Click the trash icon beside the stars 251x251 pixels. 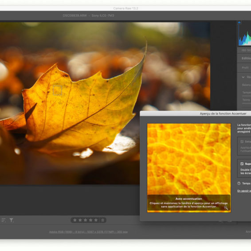pyautogui.click(x=103, y=220)
